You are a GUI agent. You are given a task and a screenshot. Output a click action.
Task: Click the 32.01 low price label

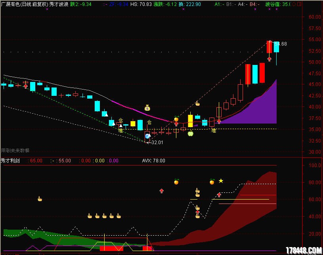(157, 143)
